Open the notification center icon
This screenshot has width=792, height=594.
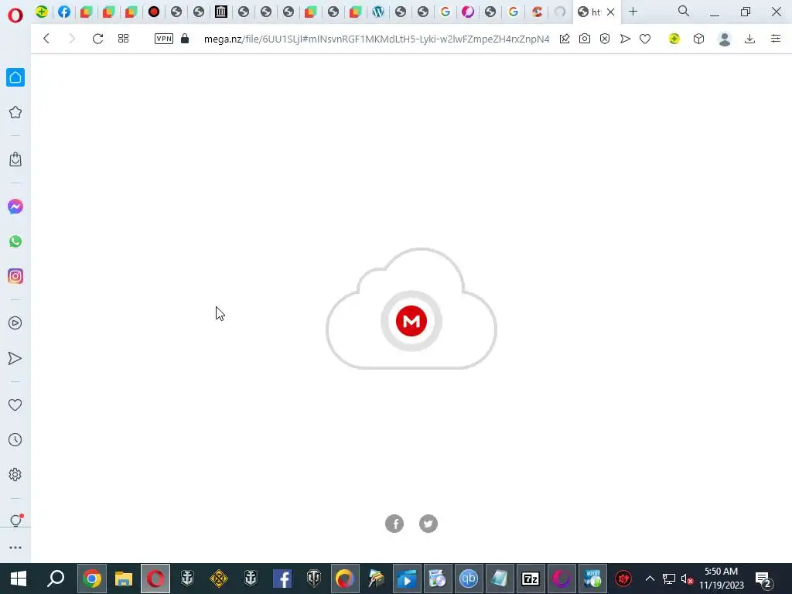tap(763, 579)
